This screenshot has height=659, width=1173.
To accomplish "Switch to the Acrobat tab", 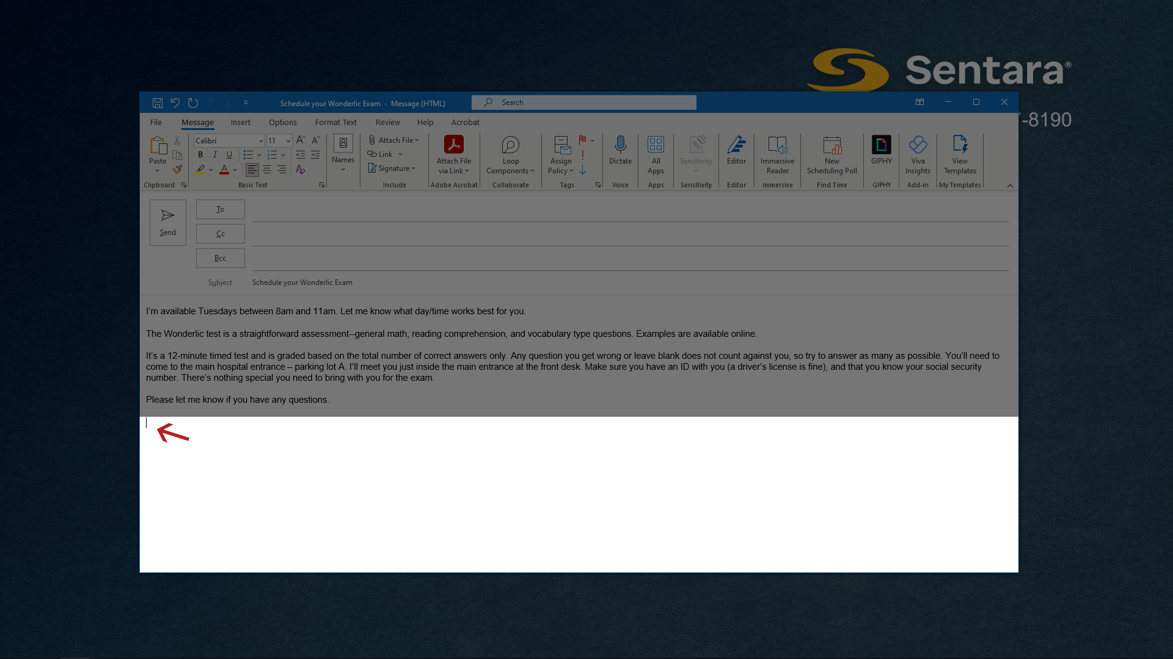I will [466, 122].
